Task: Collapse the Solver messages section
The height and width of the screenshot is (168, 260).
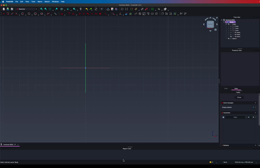Action: [x=256, y=103]
